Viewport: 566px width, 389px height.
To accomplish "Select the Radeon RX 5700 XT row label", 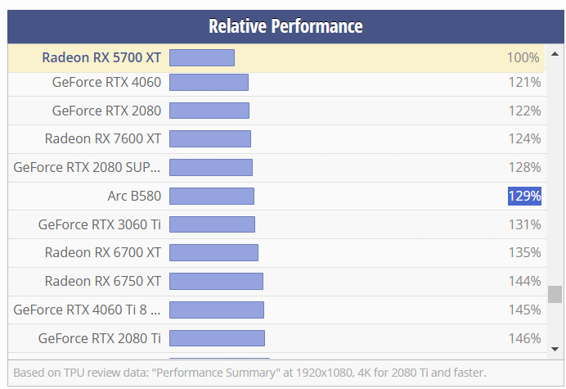I will (x=101, y=57).
